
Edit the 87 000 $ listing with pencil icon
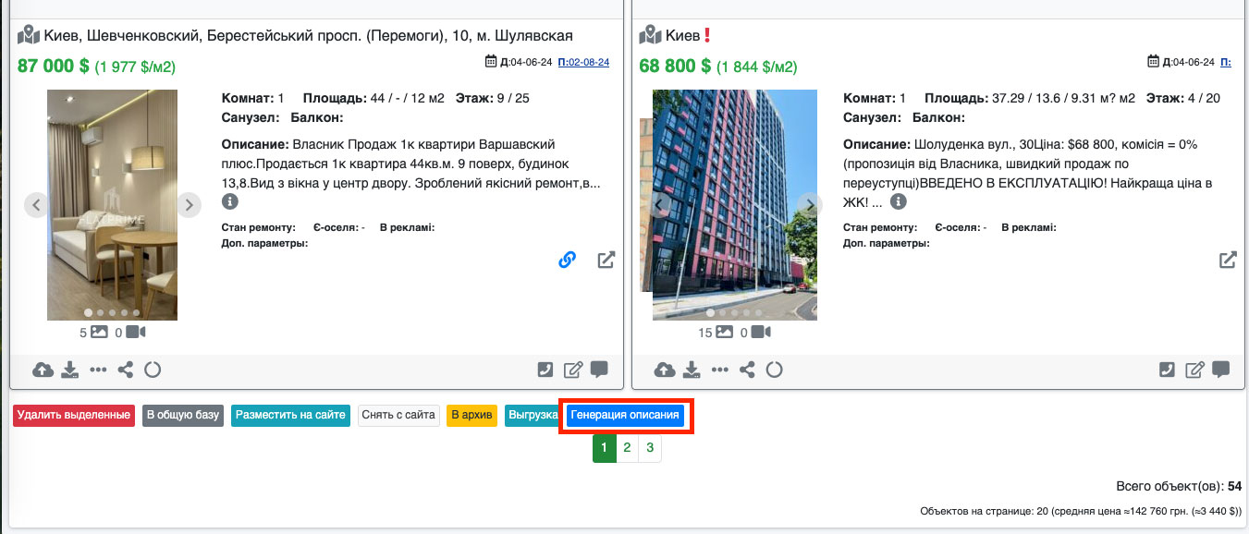[573, 370]
